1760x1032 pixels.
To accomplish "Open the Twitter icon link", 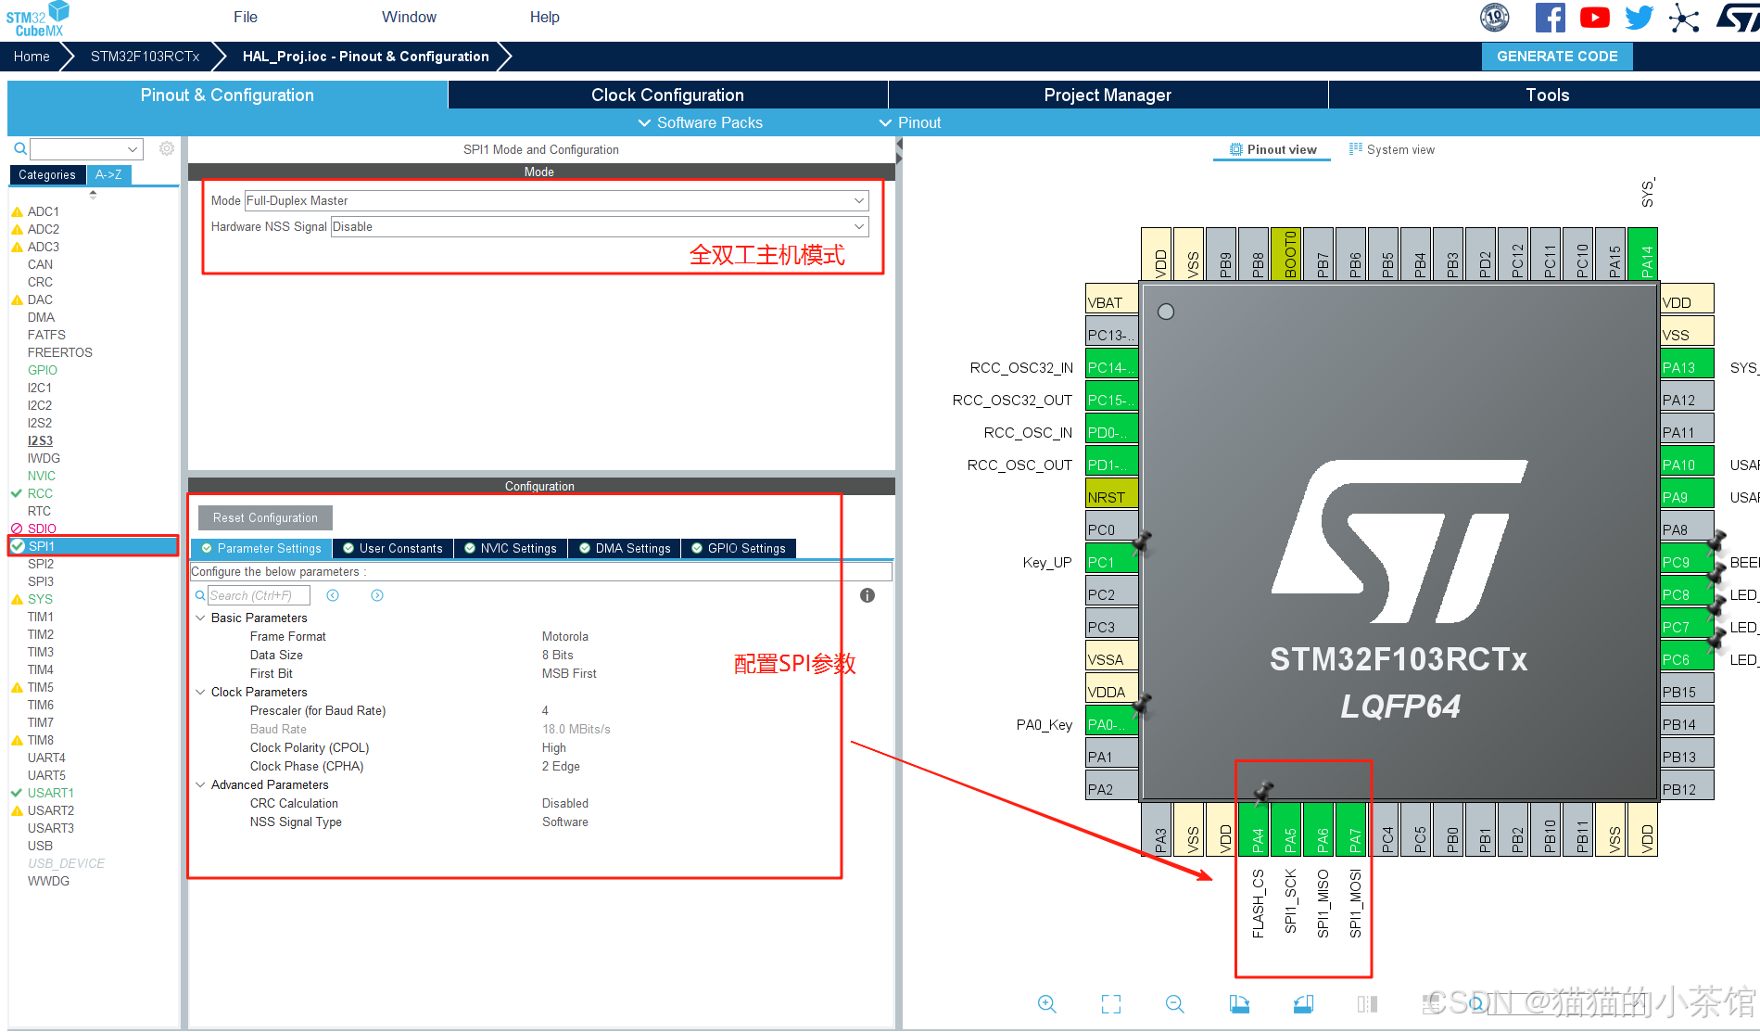I will pyautogui.click(x=1640, y=18).
